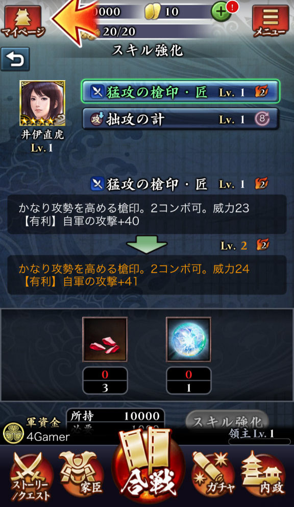Tap 井伊直虎 character portrait
Viewport: 294px width, 507px height.
tap(42, 103)
